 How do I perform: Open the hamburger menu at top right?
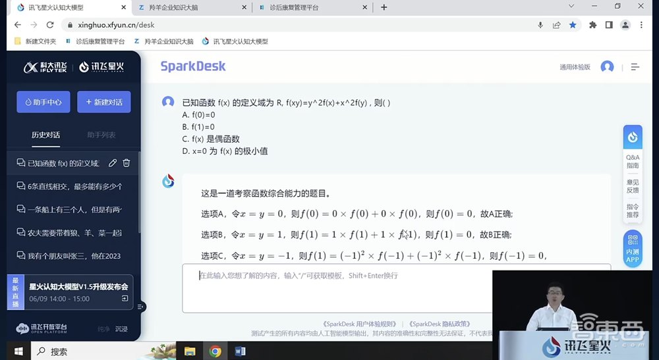[635, 67]
